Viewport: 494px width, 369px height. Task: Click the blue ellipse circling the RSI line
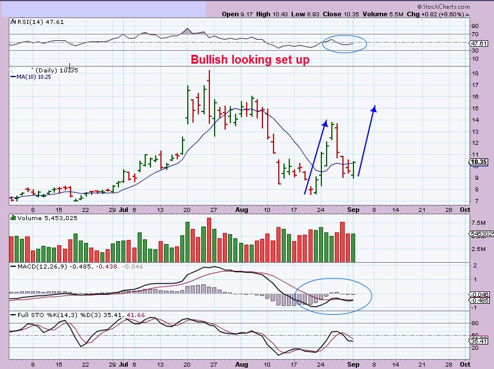(345, 43)
